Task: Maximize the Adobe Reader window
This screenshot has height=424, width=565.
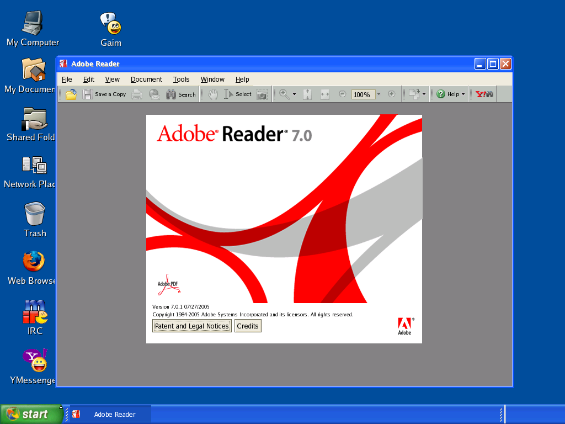Action: [x=493, y=64]
